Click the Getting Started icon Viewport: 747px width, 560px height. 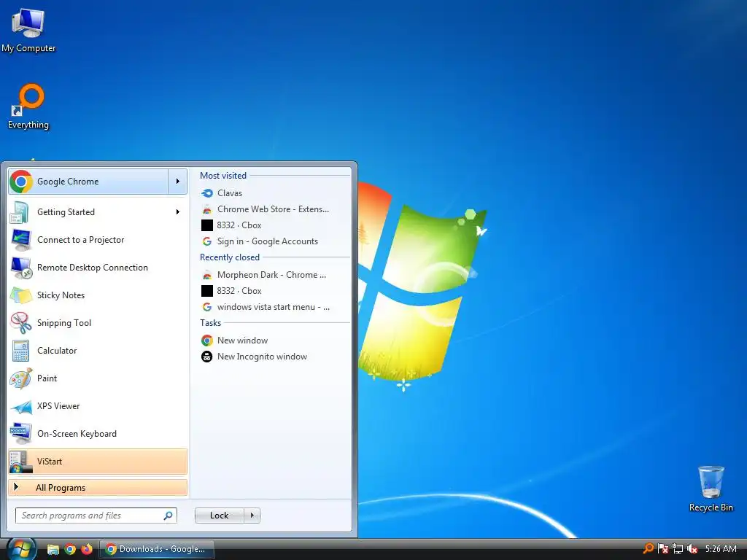click(20, 212)
